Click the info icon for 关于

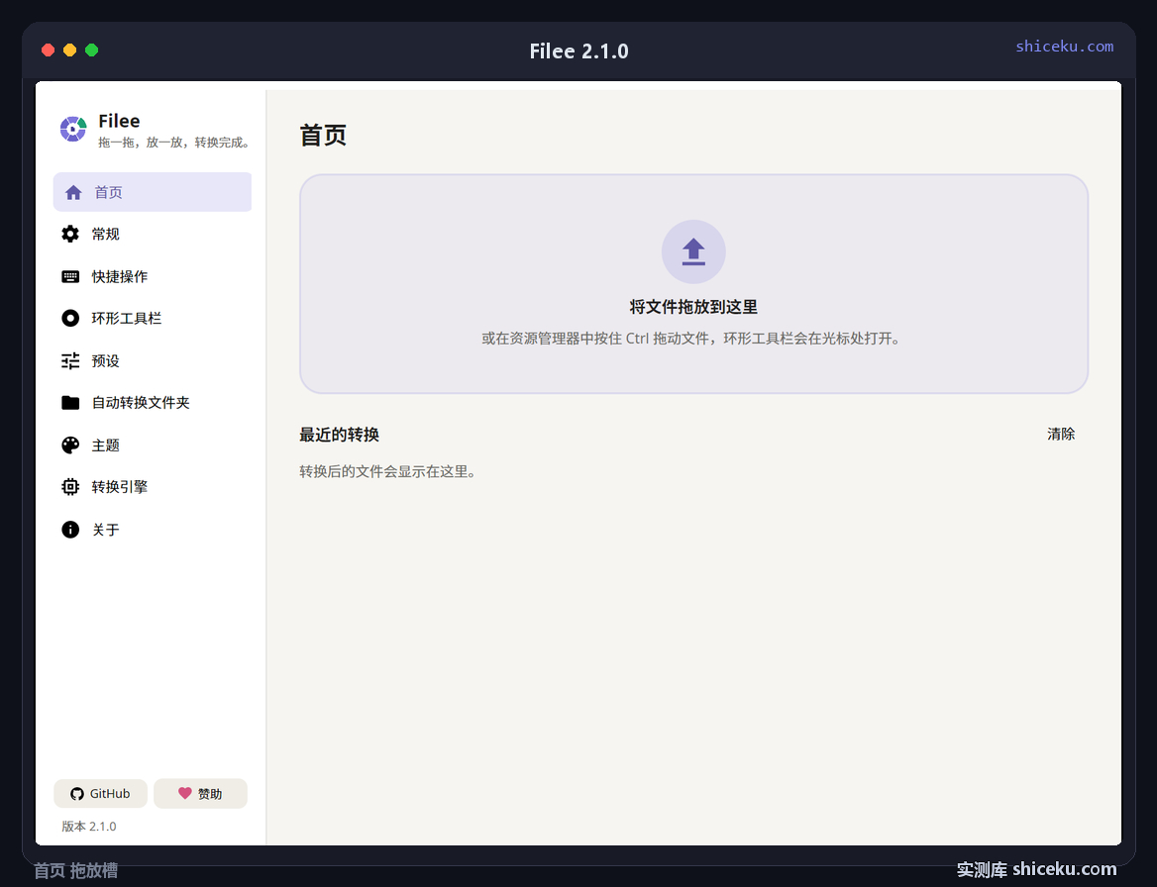click(x=70, y=530)
